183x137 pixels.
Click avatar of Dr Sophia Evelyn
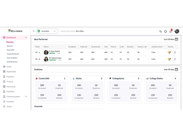(46, 59)
